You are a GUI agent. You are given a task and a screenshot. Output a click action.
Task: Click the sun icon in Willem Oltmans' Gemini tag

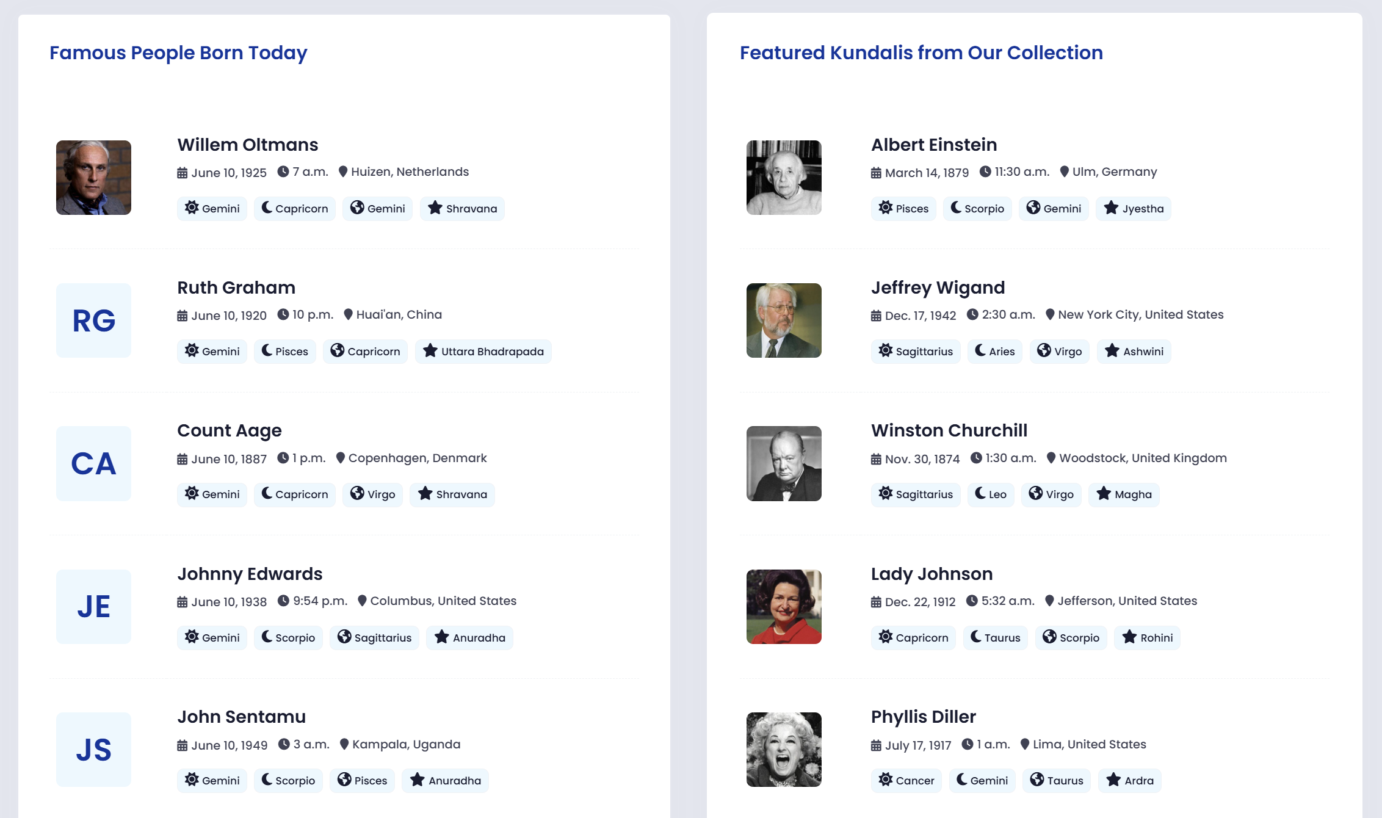[192, 208]
